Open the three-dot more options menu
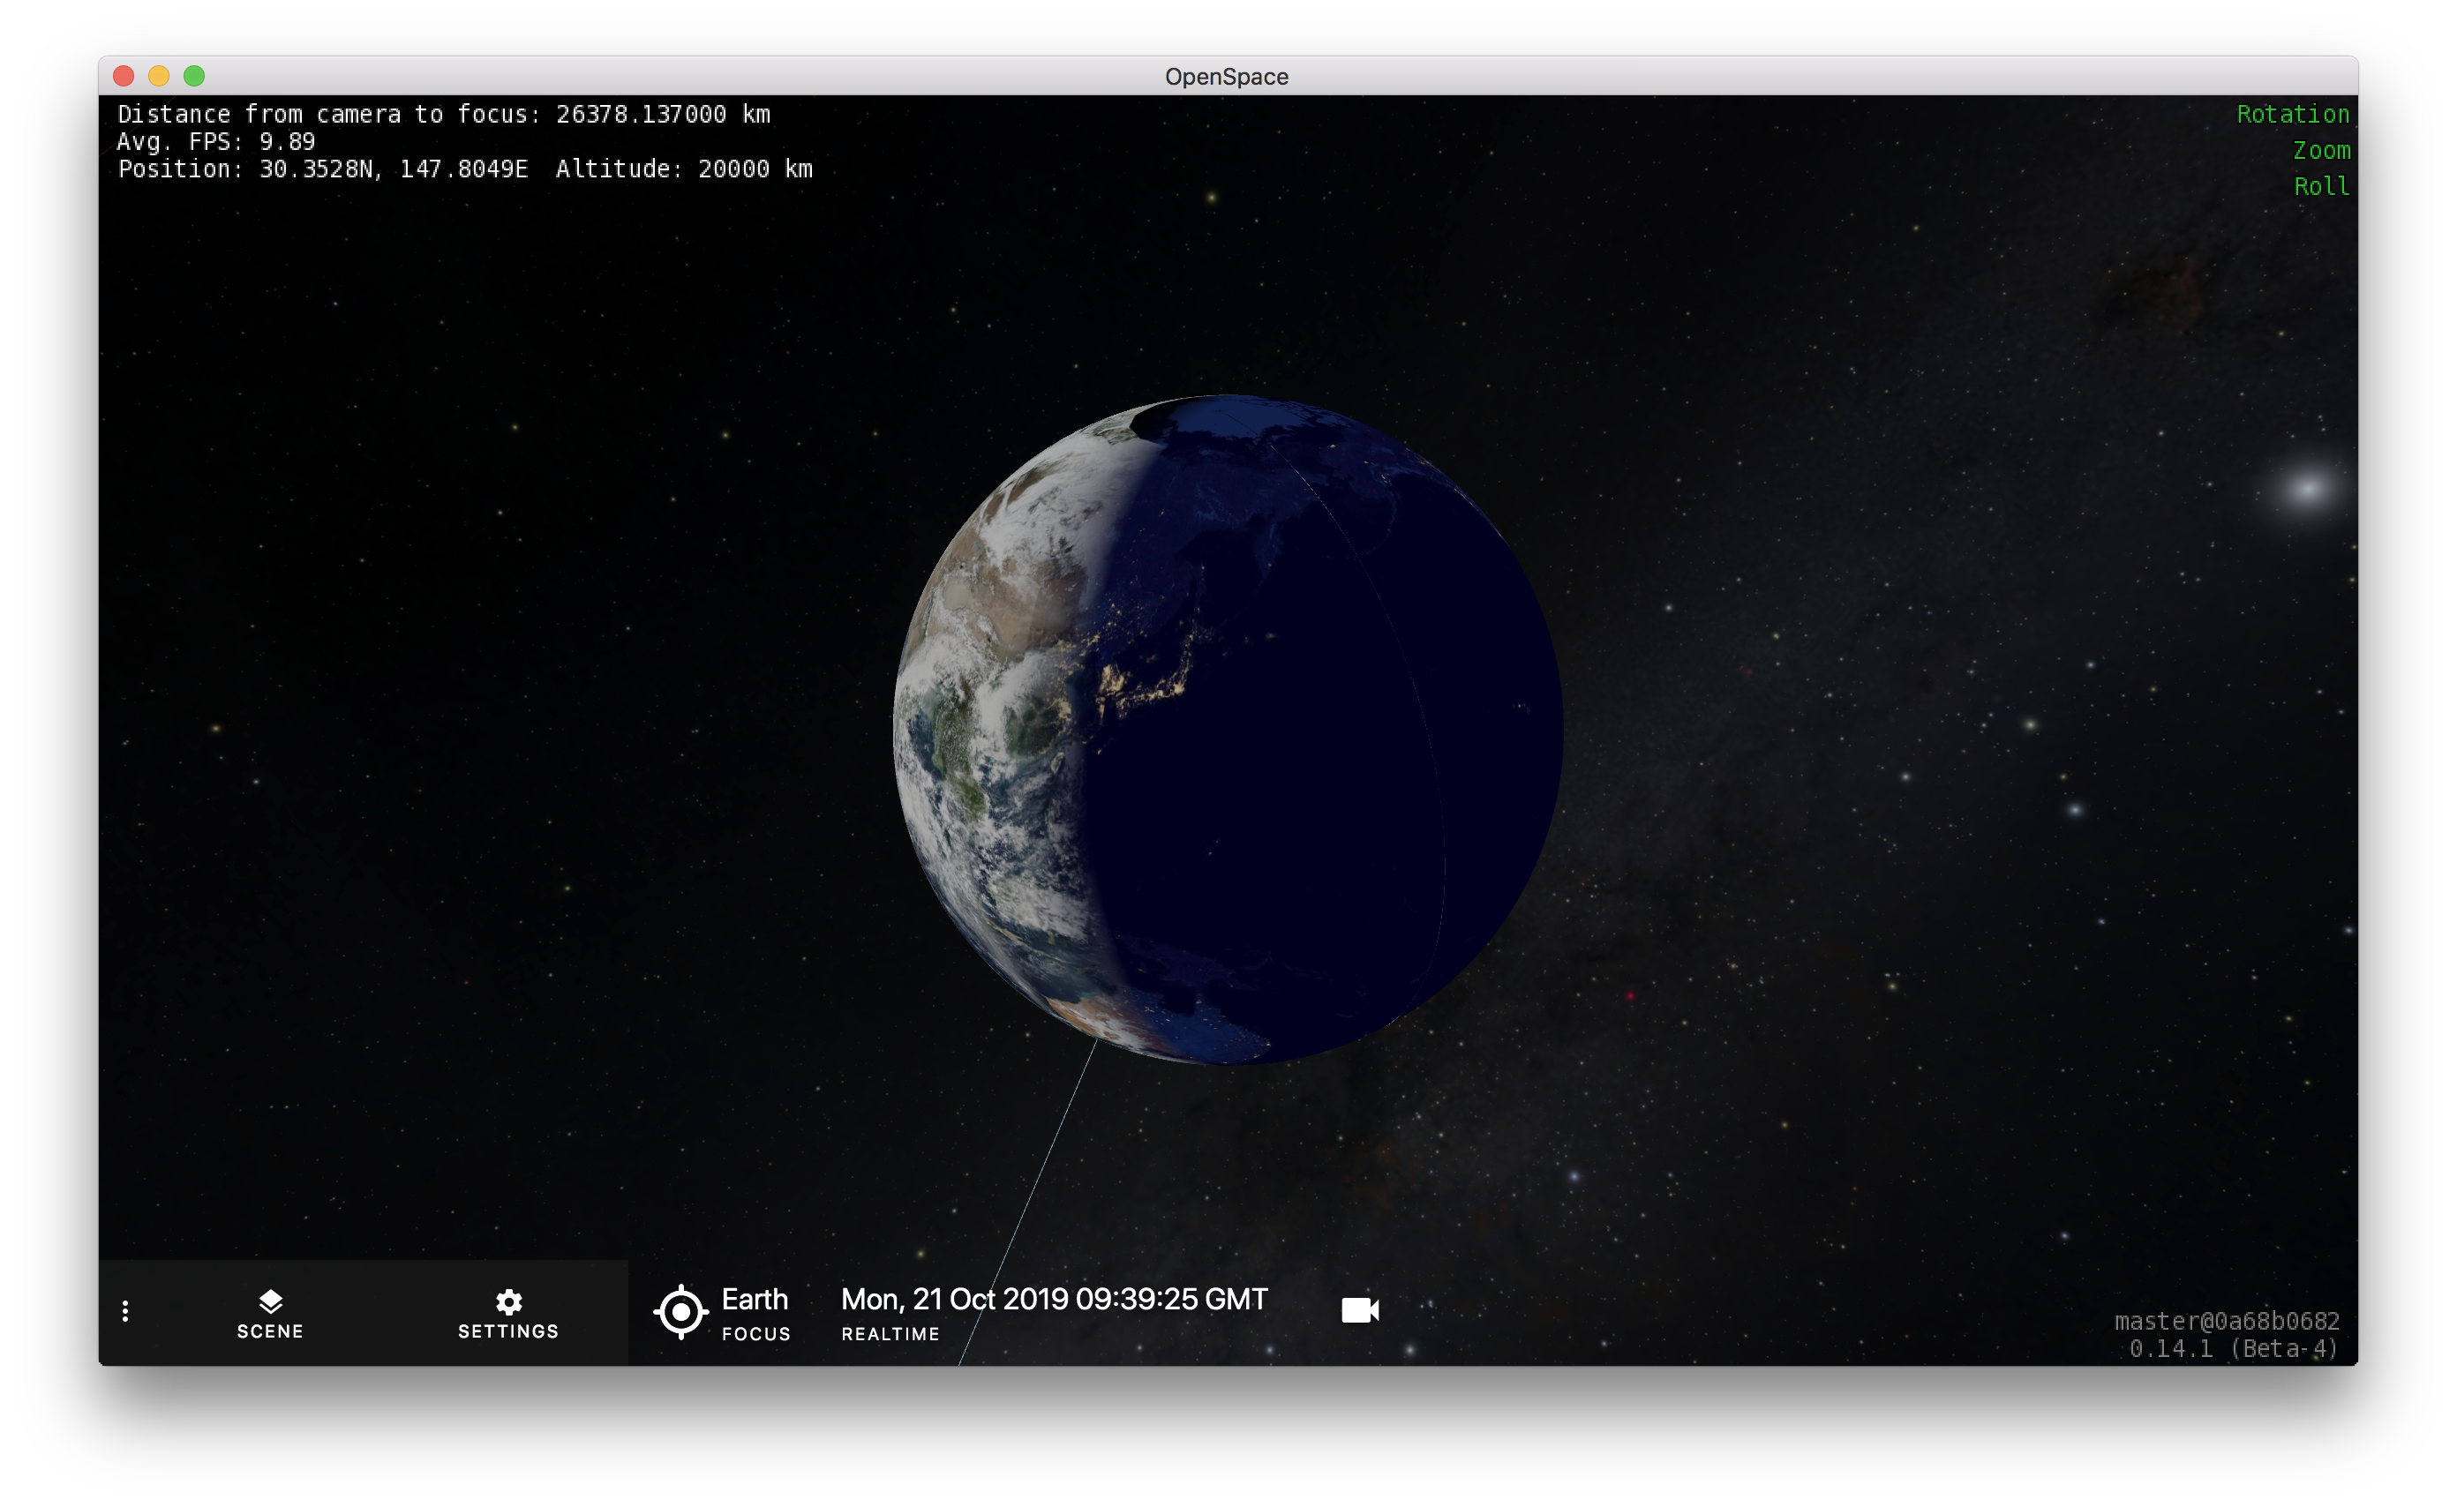 pos(125,1312)
